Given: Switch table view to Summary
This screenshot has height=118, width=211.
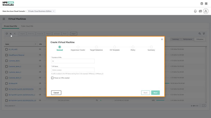Looking at the screenshot, I should click(175, 39).
